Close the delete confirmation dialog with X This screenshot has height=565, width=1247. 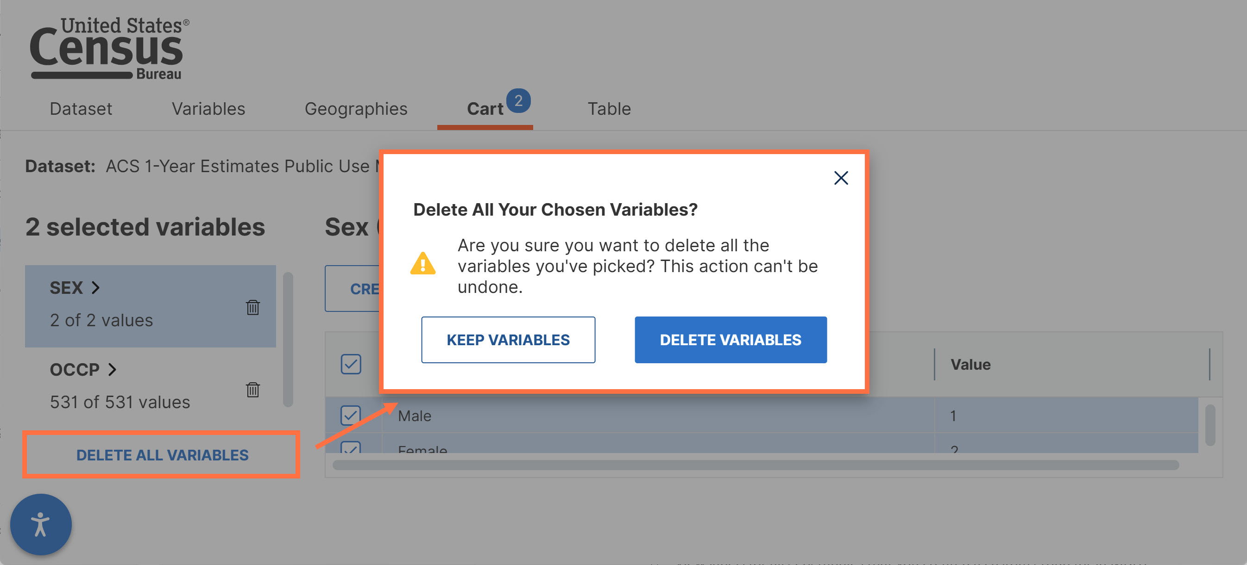pyautogui.click(x=841, y=178)
